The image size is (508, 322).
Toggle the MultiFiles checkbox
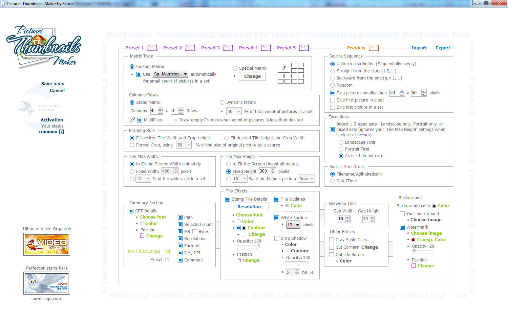[x=140, y=120]
